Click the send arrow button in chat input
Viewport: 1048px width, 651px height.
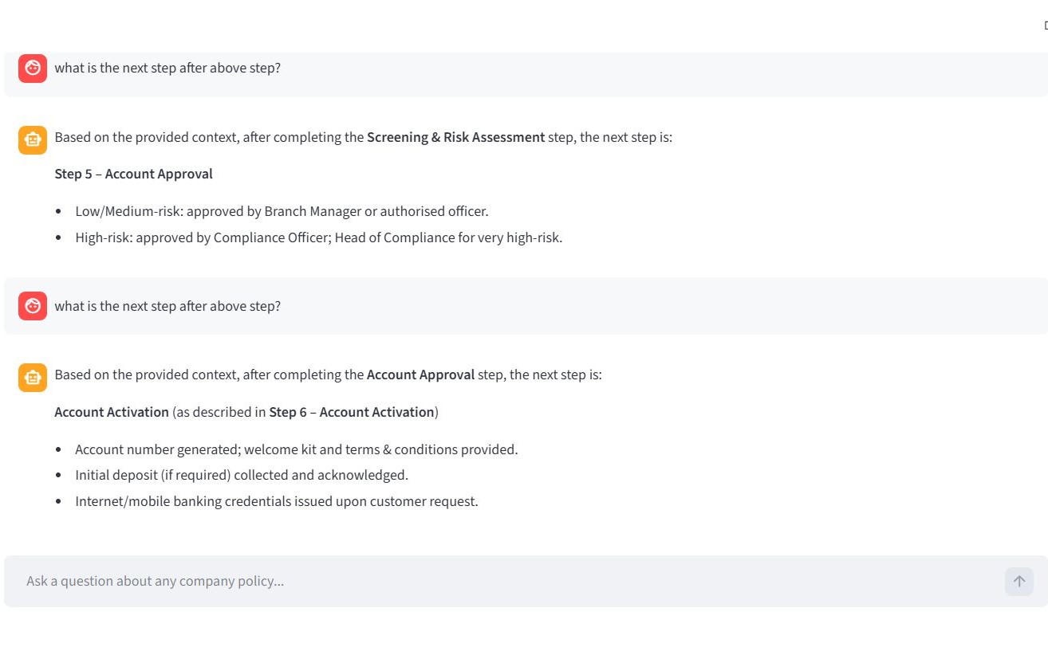[x=1018, y=582]
